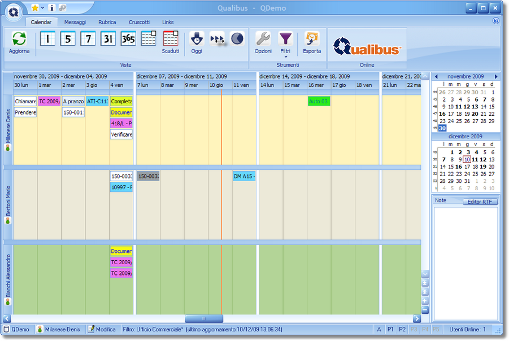Toggle the P1 status bar filter

coord(390,329)
